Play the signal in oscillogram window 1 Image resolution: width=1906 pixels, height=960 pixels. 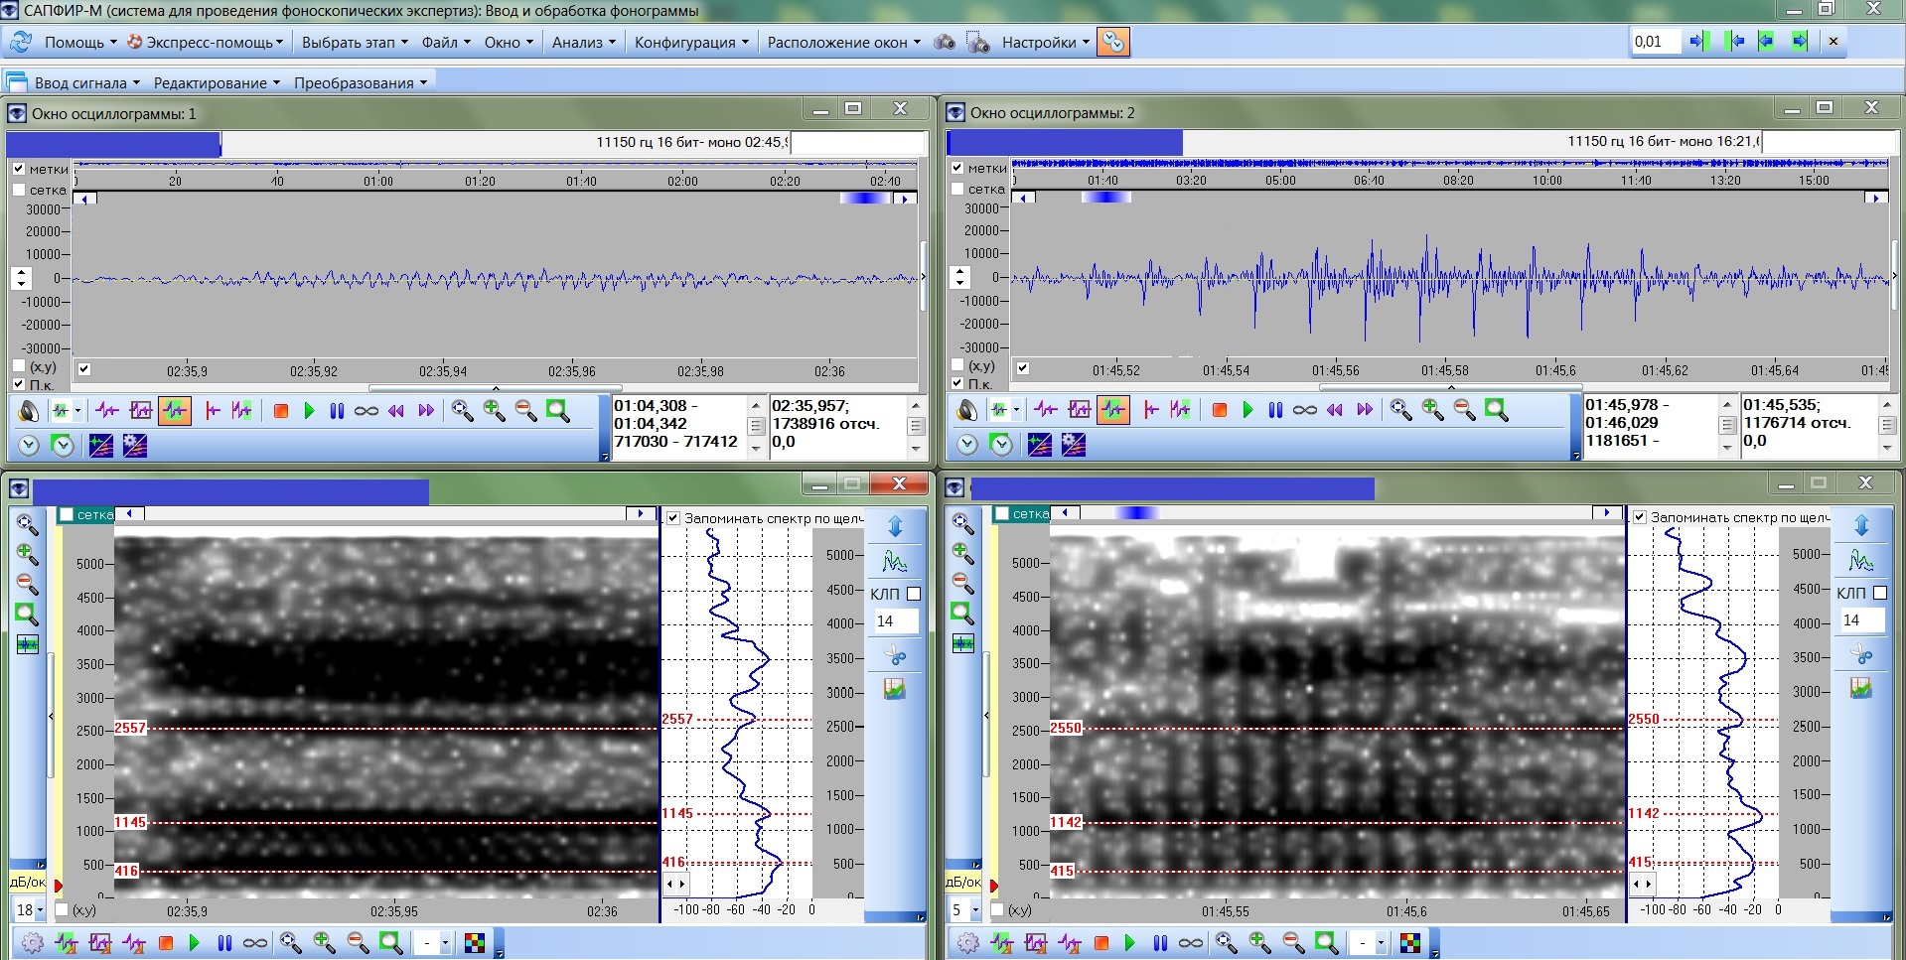309,411
